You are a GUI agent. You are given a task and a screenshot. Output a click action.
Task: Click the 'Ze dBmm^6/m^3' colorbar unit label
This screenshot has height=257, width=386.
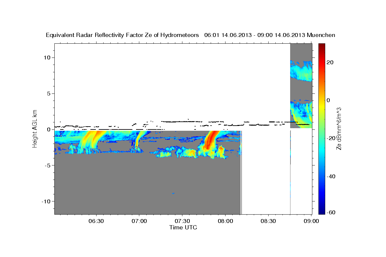(339, 129)
